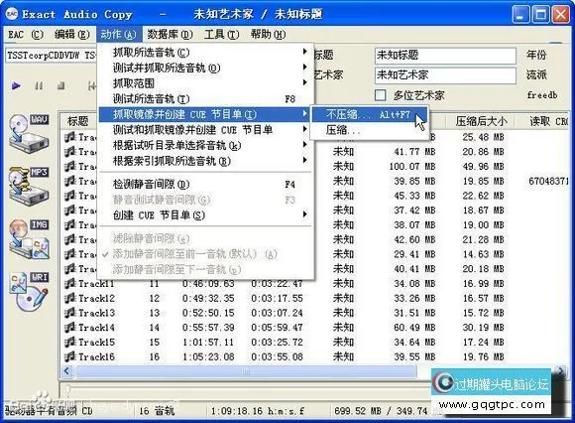This screenshot has height=423, width=575.
Task: Select the Track14 row title
Action: pyautogui.click(x=96, y=327)
